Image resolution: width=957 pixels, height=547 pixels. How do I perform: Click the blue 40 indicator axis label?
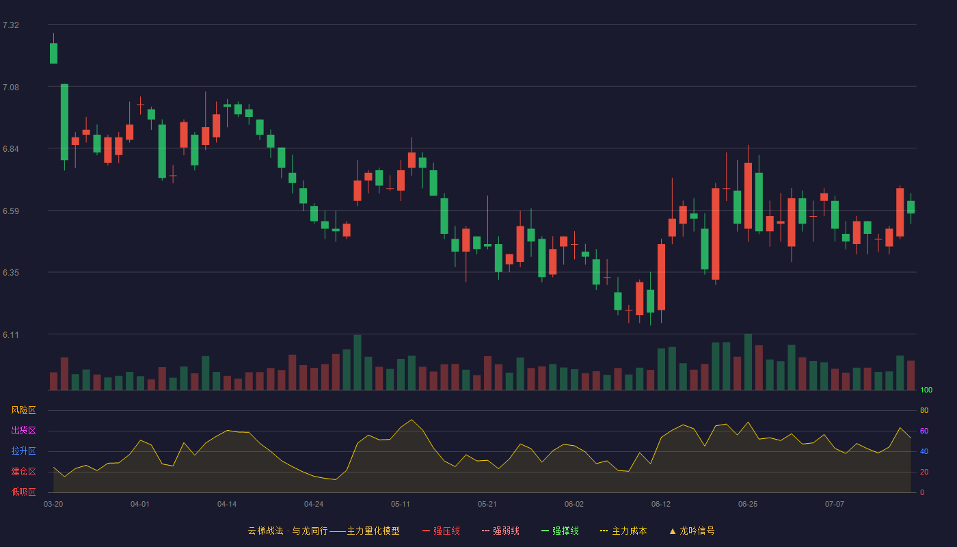tap(924, 451)
